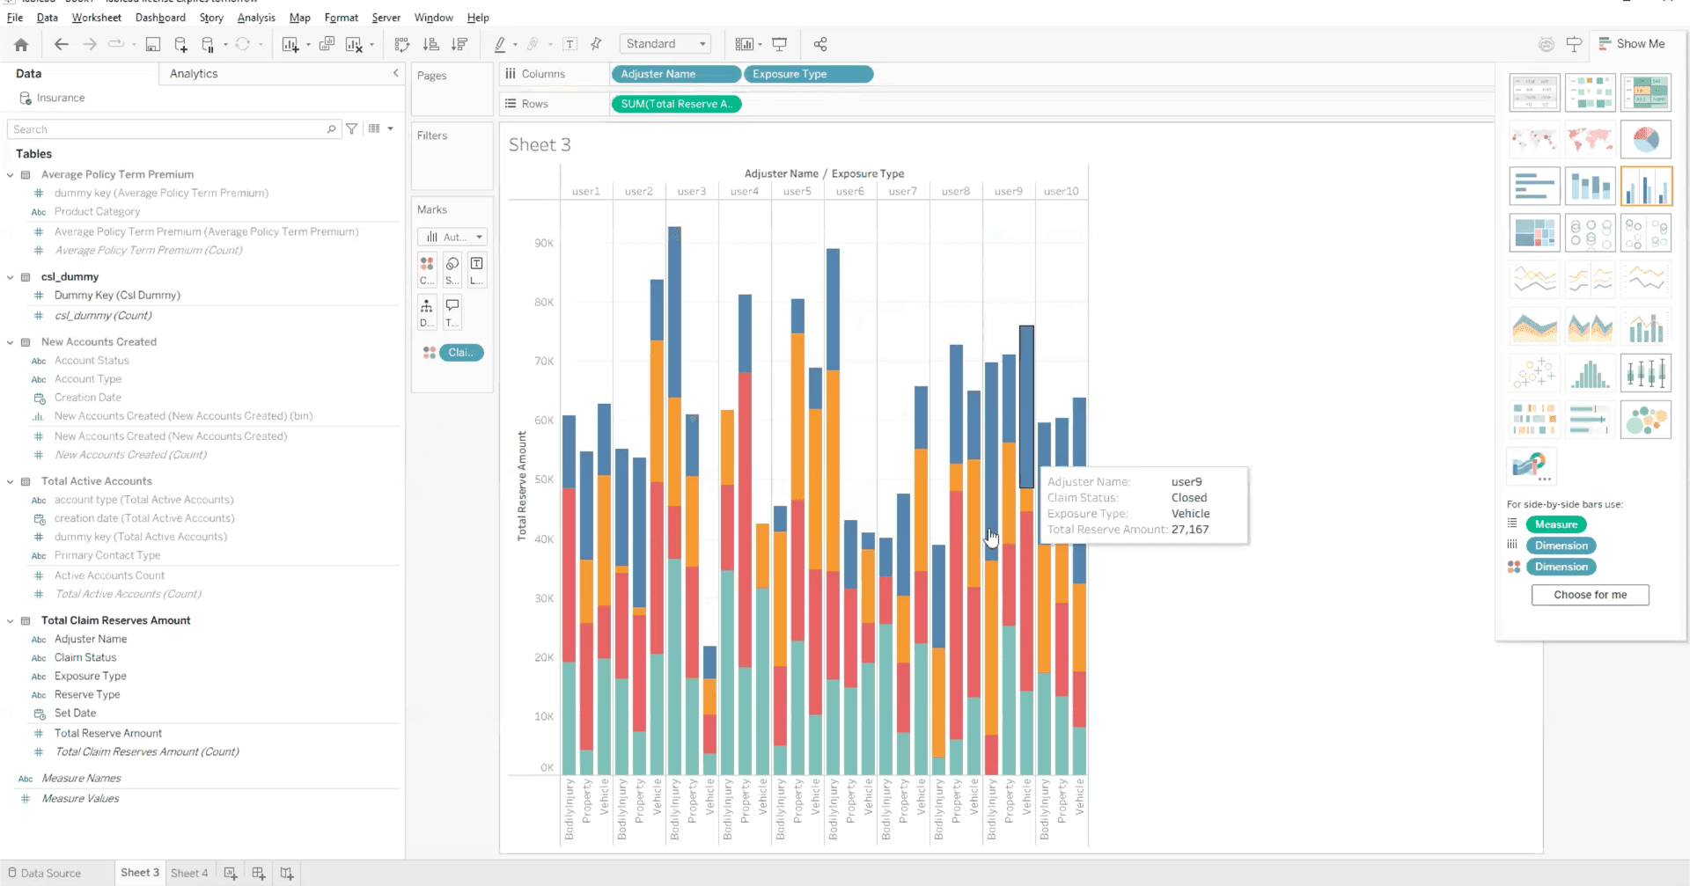Click the Show Me button in the top right

1634,43
